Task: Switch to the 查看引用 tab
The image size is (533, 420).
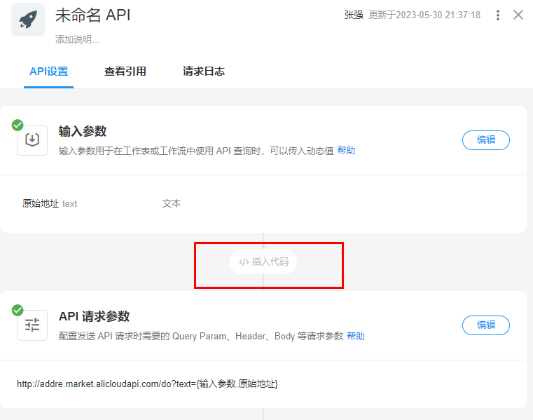Action: coord(125,72)
